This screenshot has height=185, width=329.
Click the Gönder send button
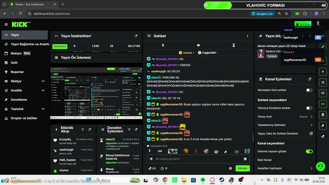[x=243, y=168]
